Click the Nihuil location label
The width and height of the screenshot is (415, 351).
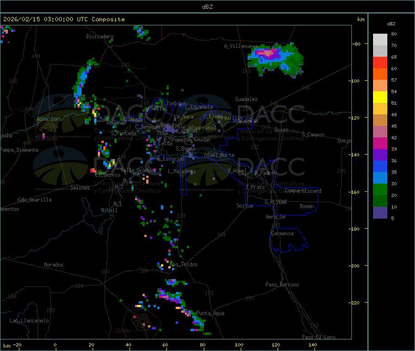[109, 210]
